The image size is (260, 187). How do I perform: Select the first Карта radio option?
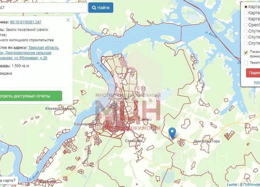coord(246,7)
